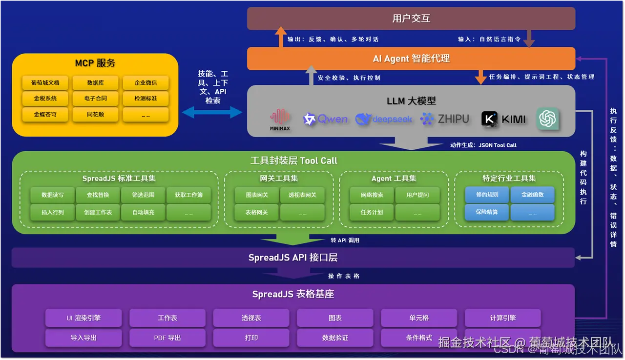Screen dimensions: 625x360
Task: Open the 葡萄城文档 box
Action: tap(45, 82)
